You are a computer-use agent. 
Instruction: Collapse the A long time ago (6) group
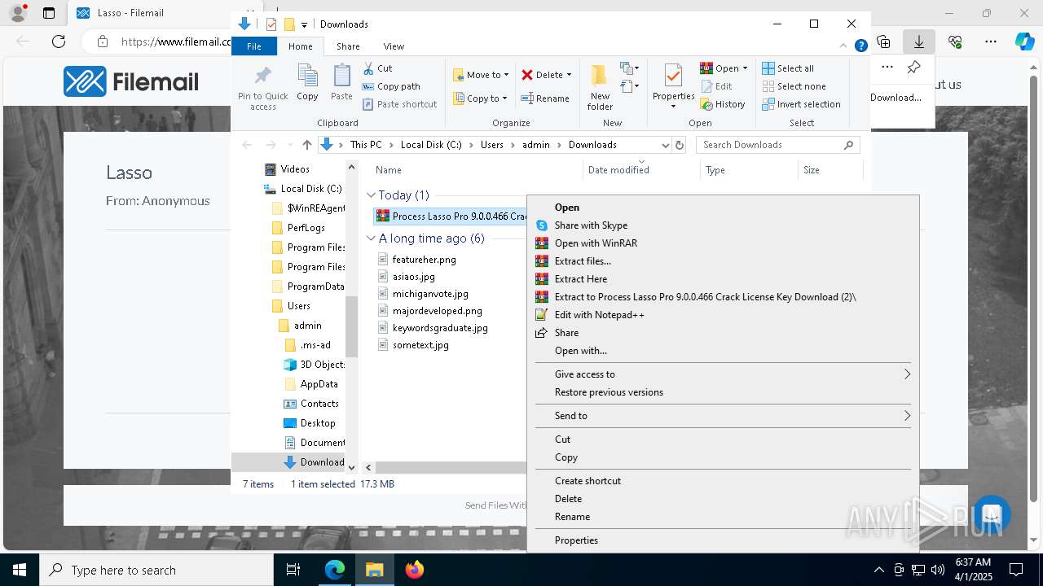coord(371,238)
